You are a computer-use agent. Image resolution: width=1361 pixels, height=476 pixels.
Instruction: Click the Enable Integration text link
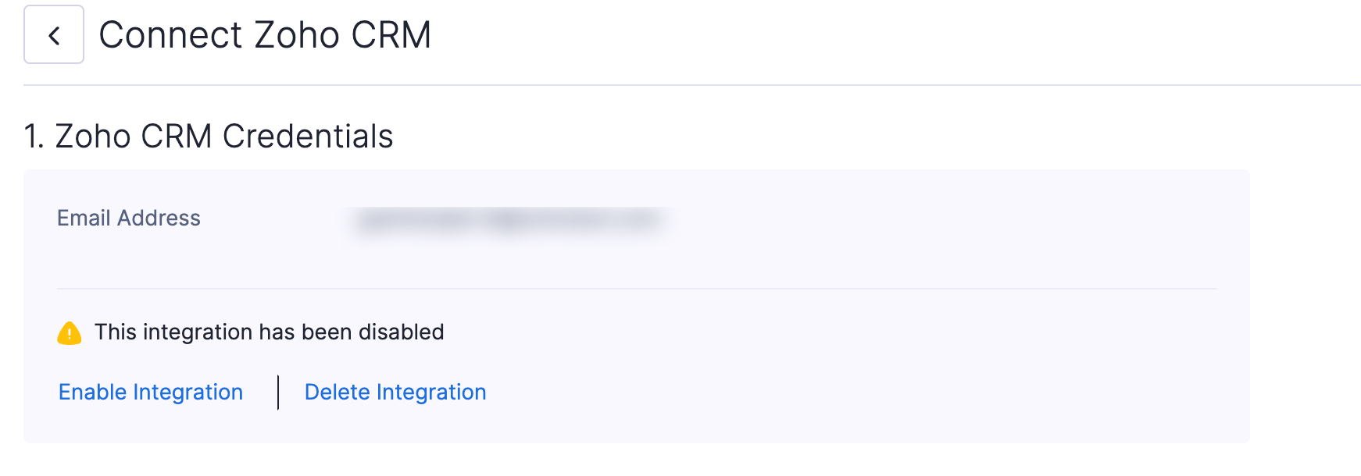pos(151,392)
